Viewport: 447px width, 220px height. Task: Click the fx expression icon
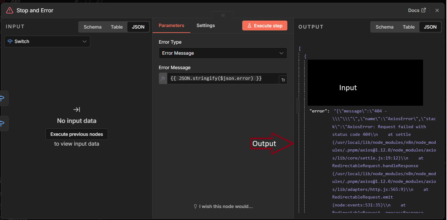(x=163, y=78)
